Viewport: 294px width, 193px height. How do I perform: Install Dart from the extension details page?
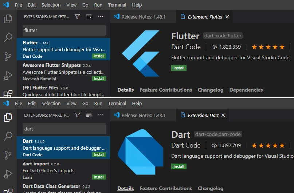[x=179, y=166]
